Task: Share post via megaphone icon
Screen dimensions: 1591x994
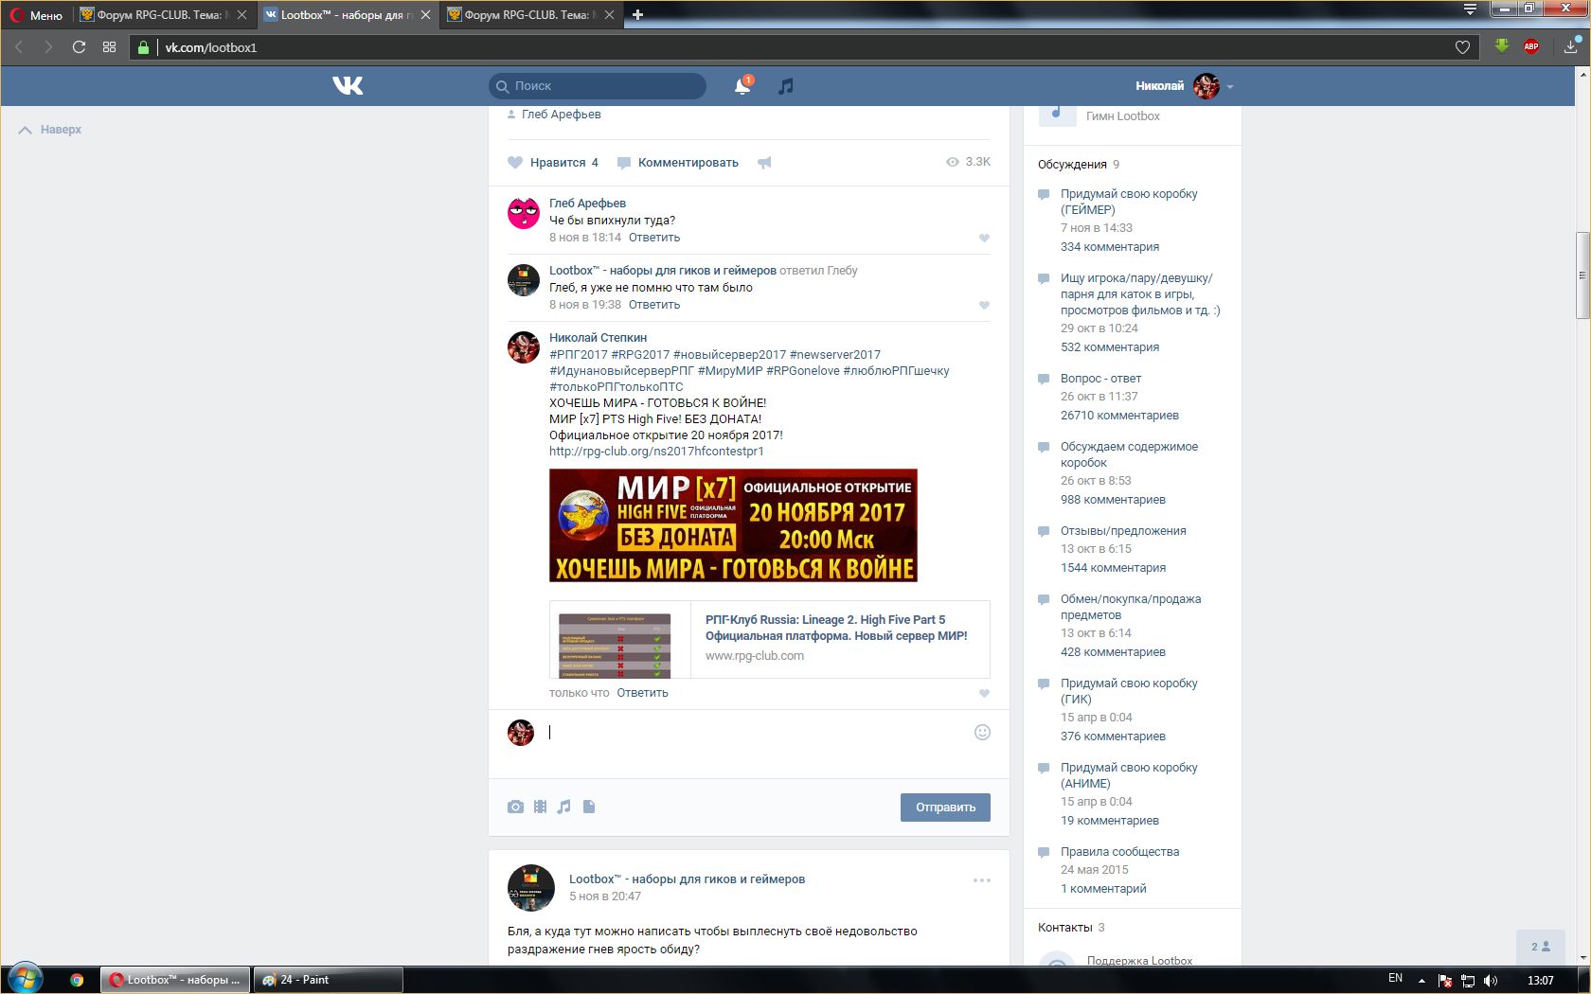Action: coord(764,163)
